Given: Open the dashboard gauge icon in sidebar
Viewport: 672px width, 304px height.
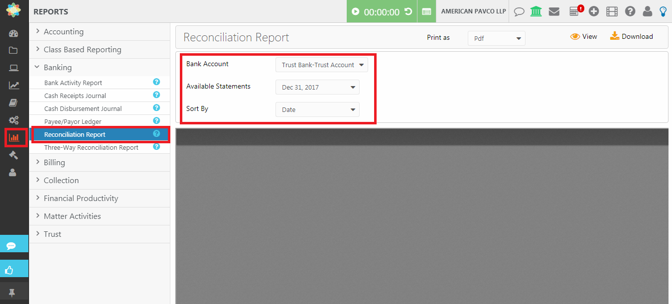Looking at the screenshot, I should (x=13, y=34).
